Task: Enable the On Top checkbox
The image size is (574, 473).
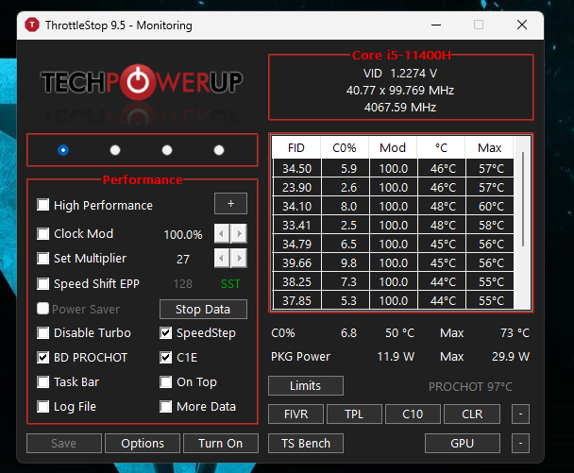Action: [x=165, y=381]
